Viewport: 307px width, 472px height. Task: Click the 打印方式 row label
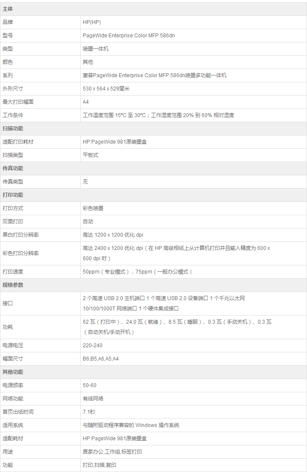tap(12, 208)
